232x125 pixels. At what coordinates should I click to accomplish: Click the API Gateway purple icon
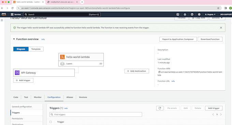coord(17,73)
